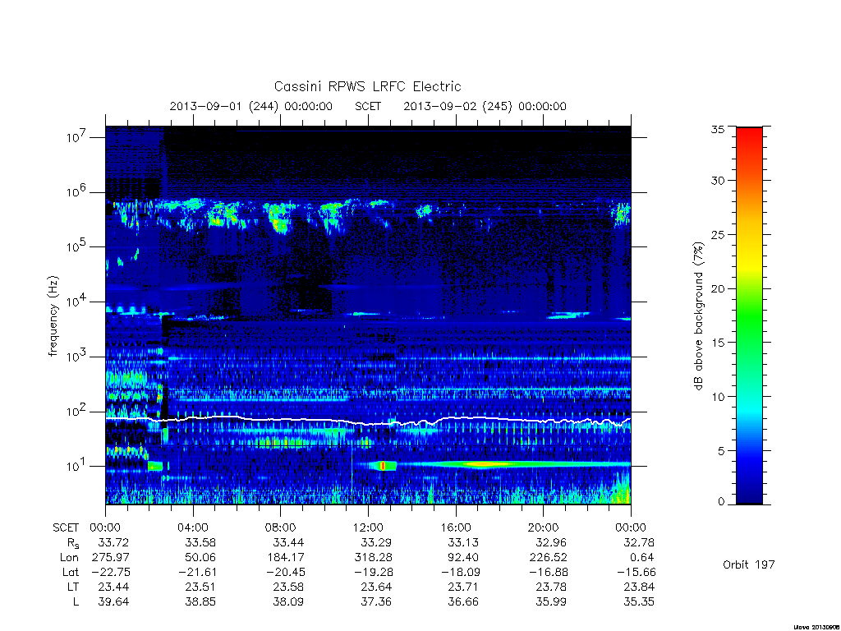Click the Lon value '318.28'

(x=374, y=558)
